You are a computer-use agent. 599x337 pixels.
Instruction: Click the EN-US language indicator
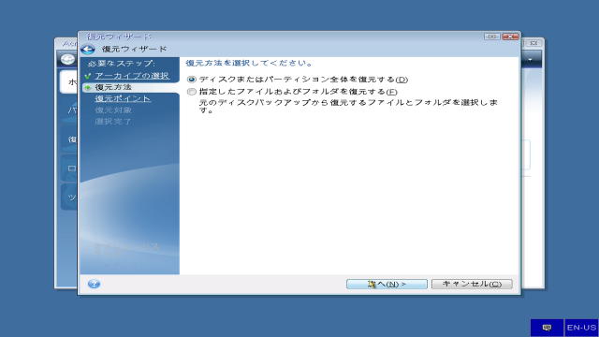tap(581, 328)
